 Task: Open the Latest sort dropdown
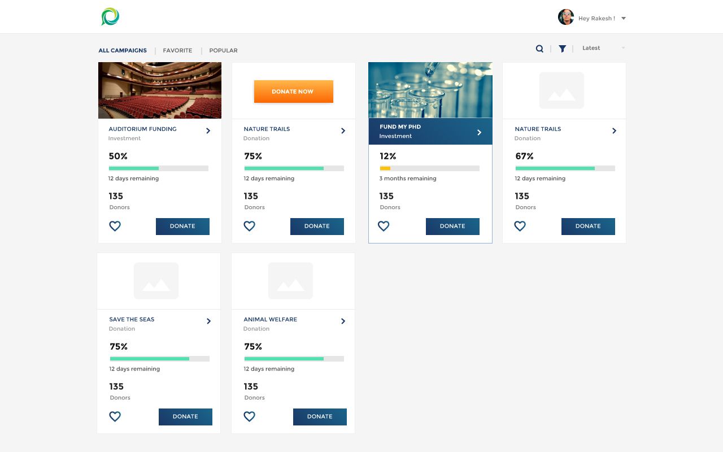pyautogui.click(x=603, y=48)
